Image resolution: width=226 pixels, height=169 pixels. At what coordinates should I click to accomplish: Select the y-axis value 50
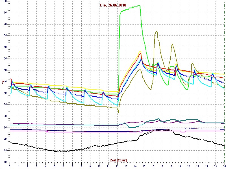[x=5, y=70]
